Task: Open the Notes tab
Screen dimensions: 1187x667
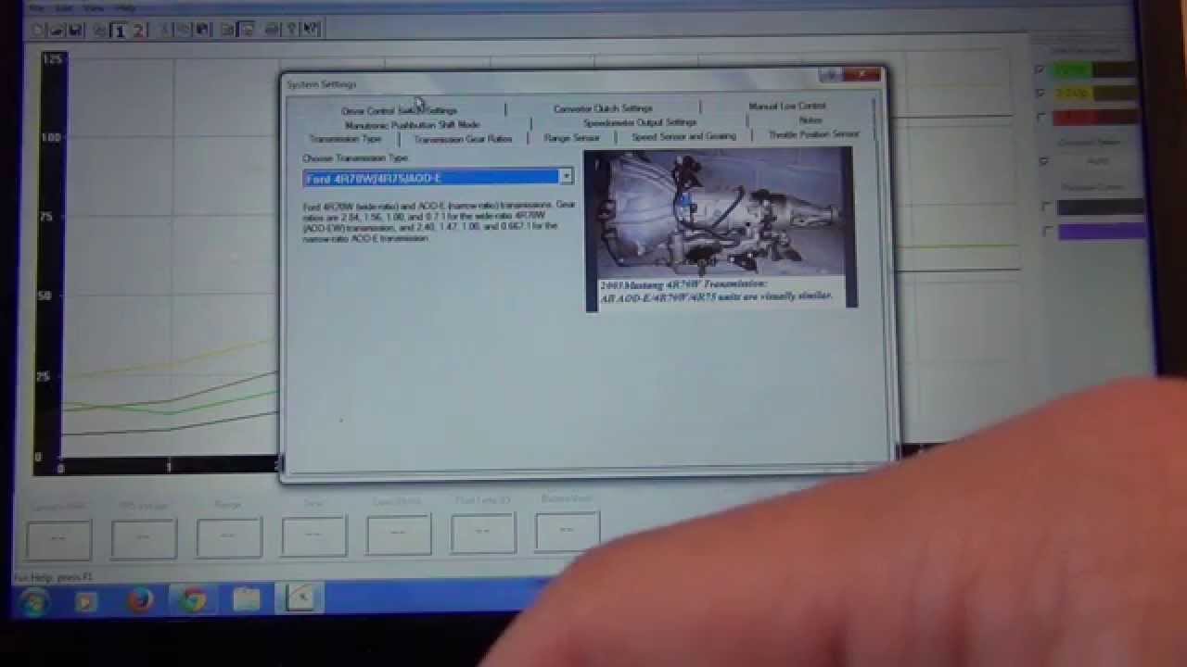Action: pos(810,120)
